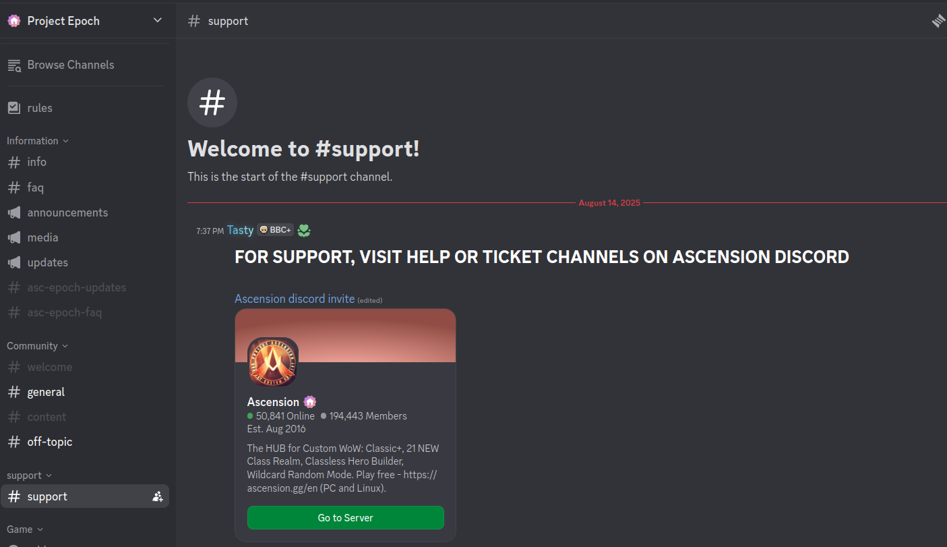Expand the Game category
Screen dimensions: 947x547
pyautogui.click(x=25, y=529)
